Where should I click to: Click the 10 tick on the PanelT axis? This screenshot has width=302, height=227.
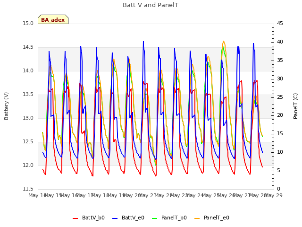coord(280,152)
